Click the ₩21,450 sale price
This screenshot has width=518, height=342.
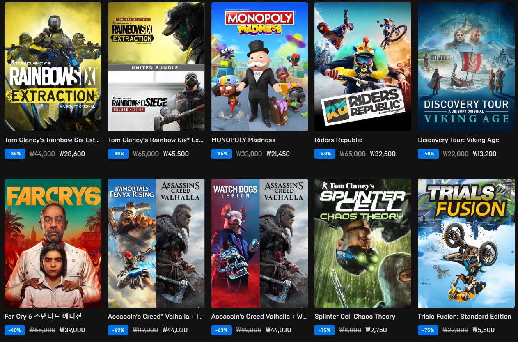click(x=278, y=154)
